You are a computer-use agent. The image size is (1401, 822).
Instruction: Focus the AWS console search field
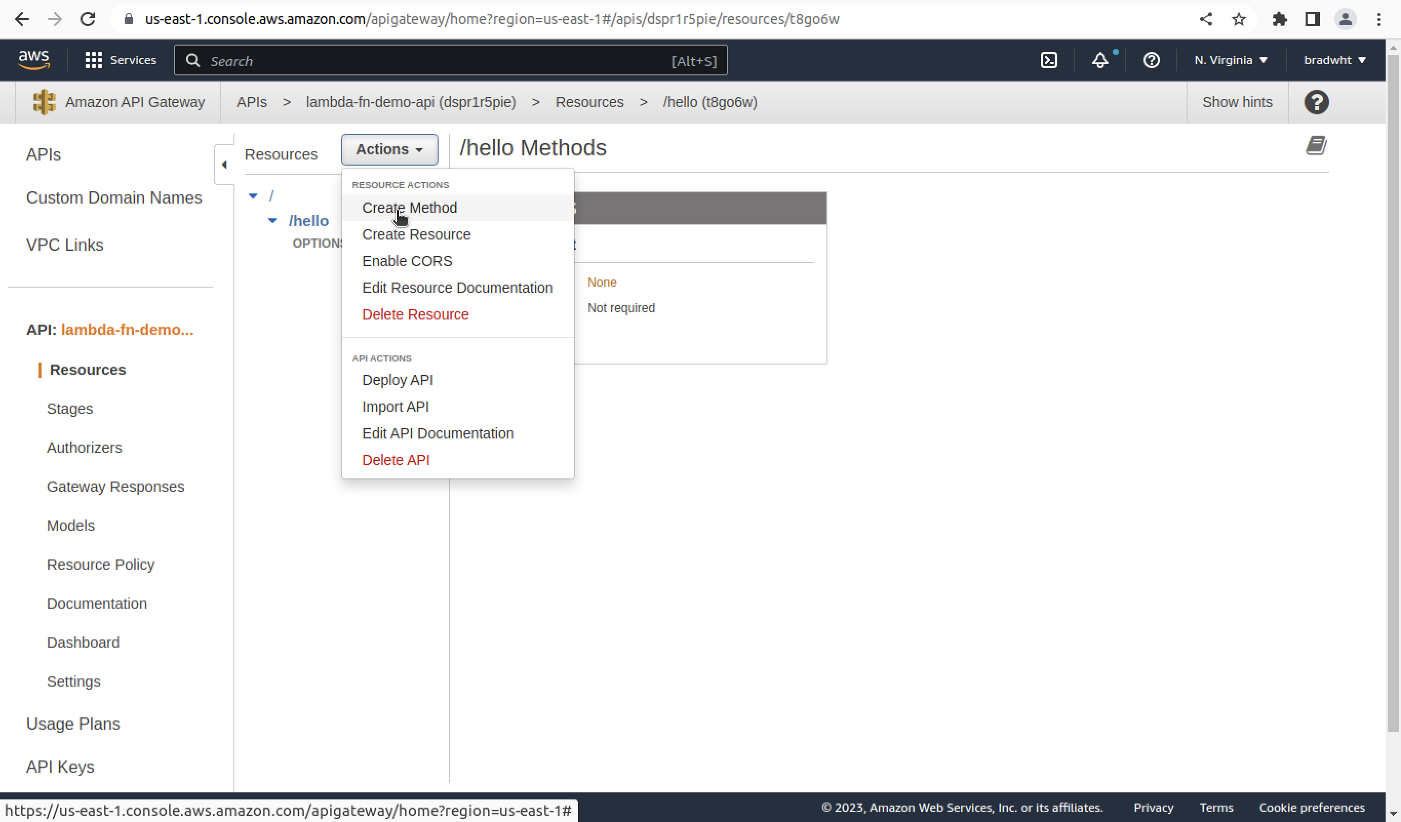450,60
